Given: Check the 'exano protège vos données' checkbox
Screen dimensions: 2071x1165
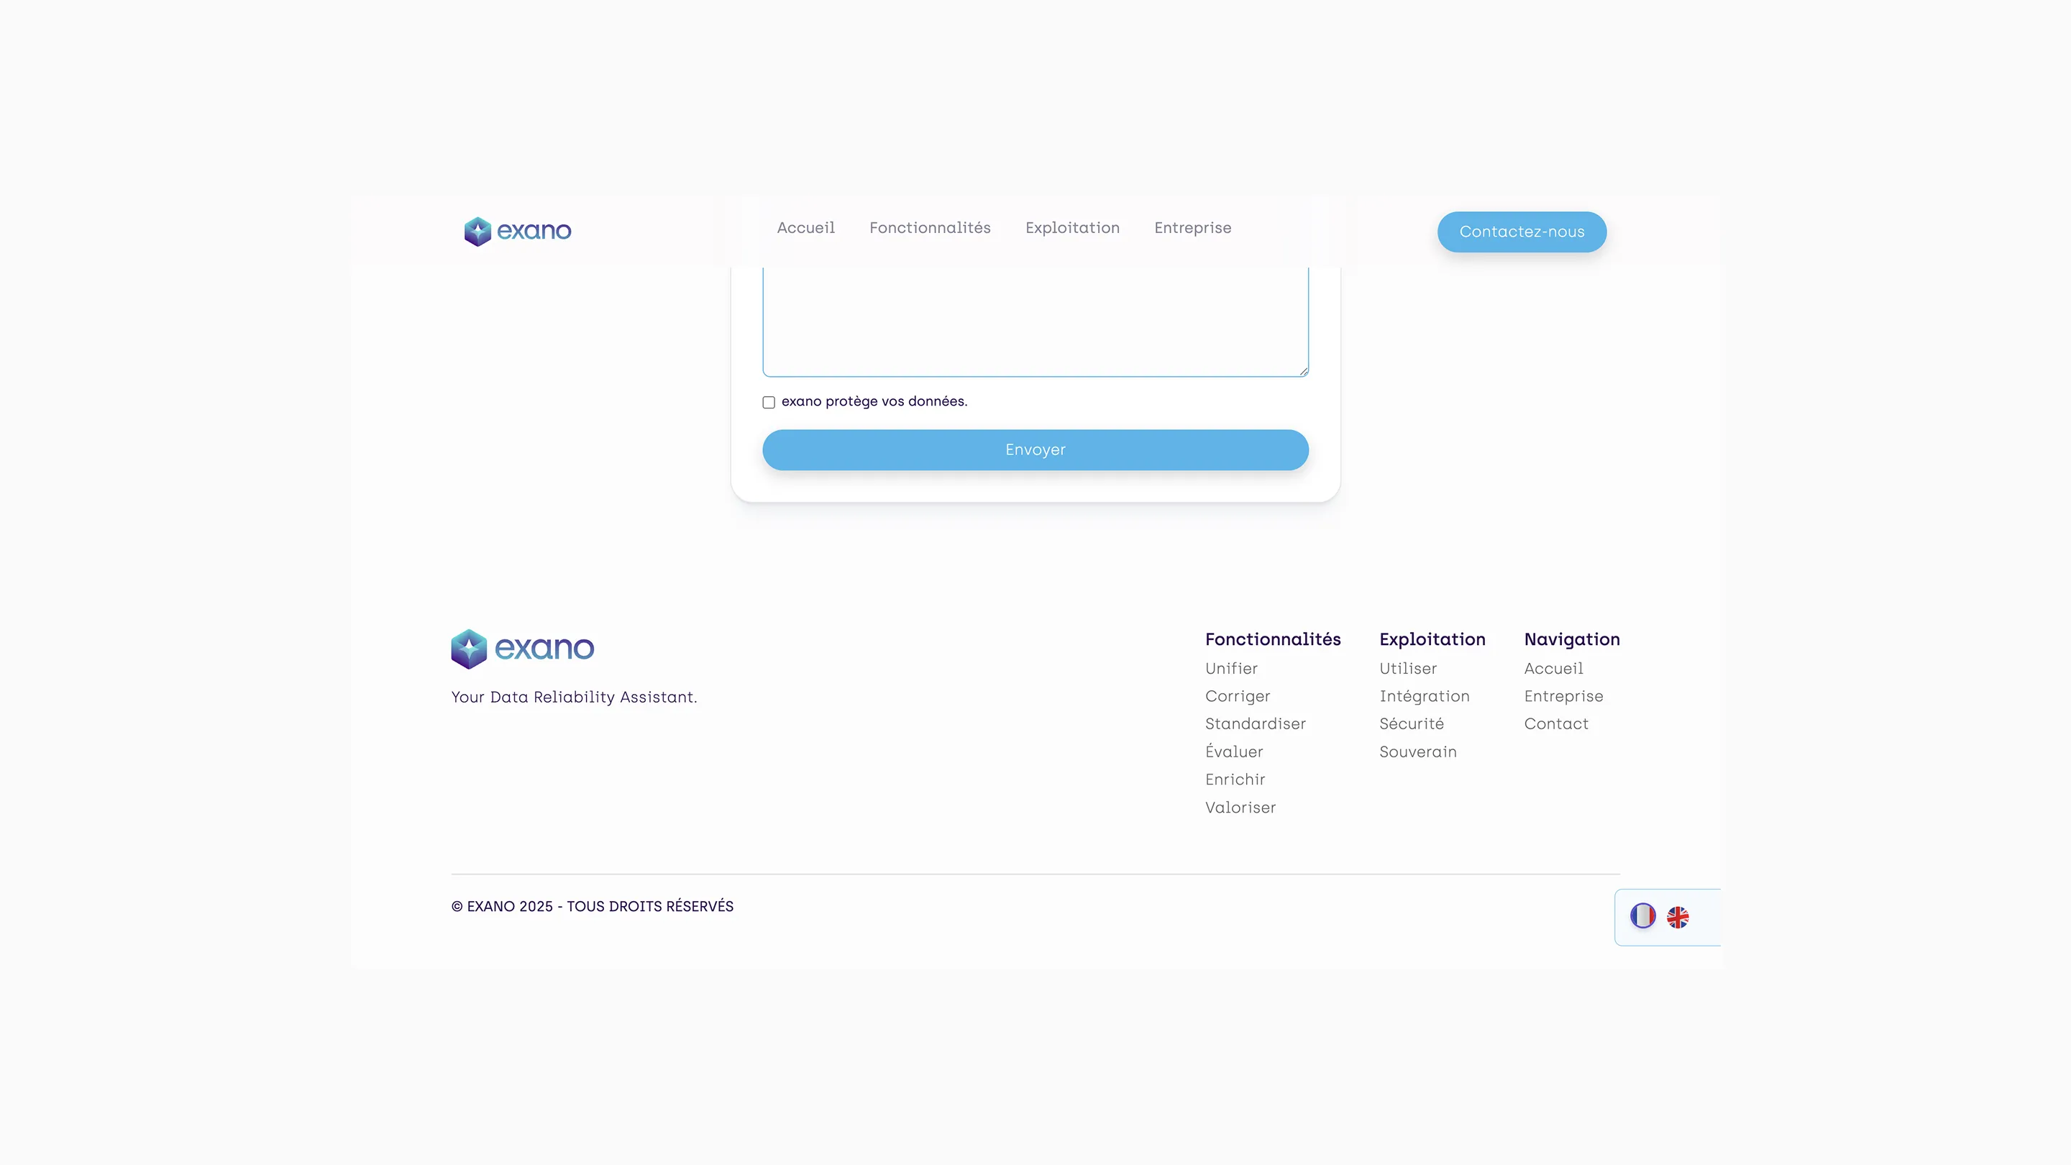Looking at the screenshot, I should tap(769, 402).
